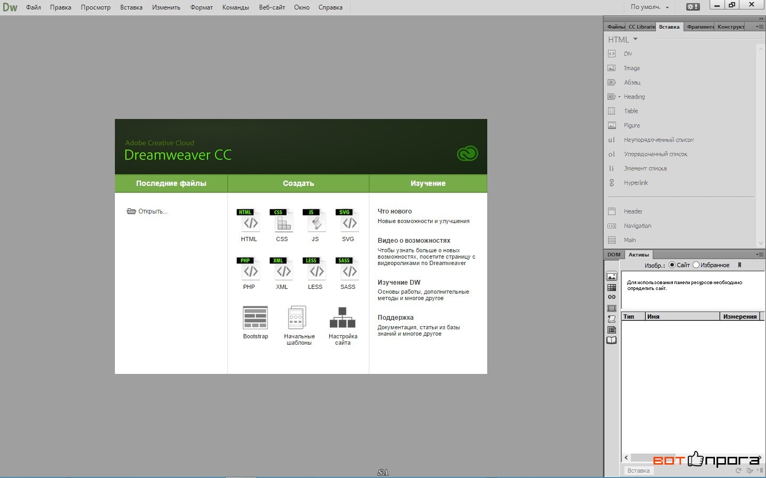The height and width of the screenshot is (478, 766).
Task: Open the Видео о возможностях link
Action: [x=414, y=241]
